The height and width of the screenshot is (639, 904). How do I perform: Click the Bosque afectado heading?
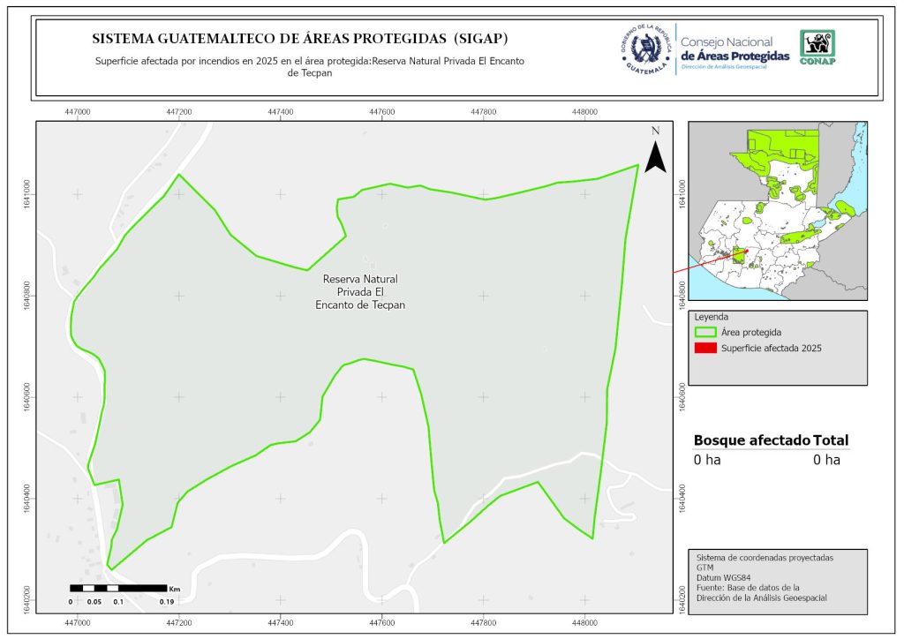click(x=751, y=440)
